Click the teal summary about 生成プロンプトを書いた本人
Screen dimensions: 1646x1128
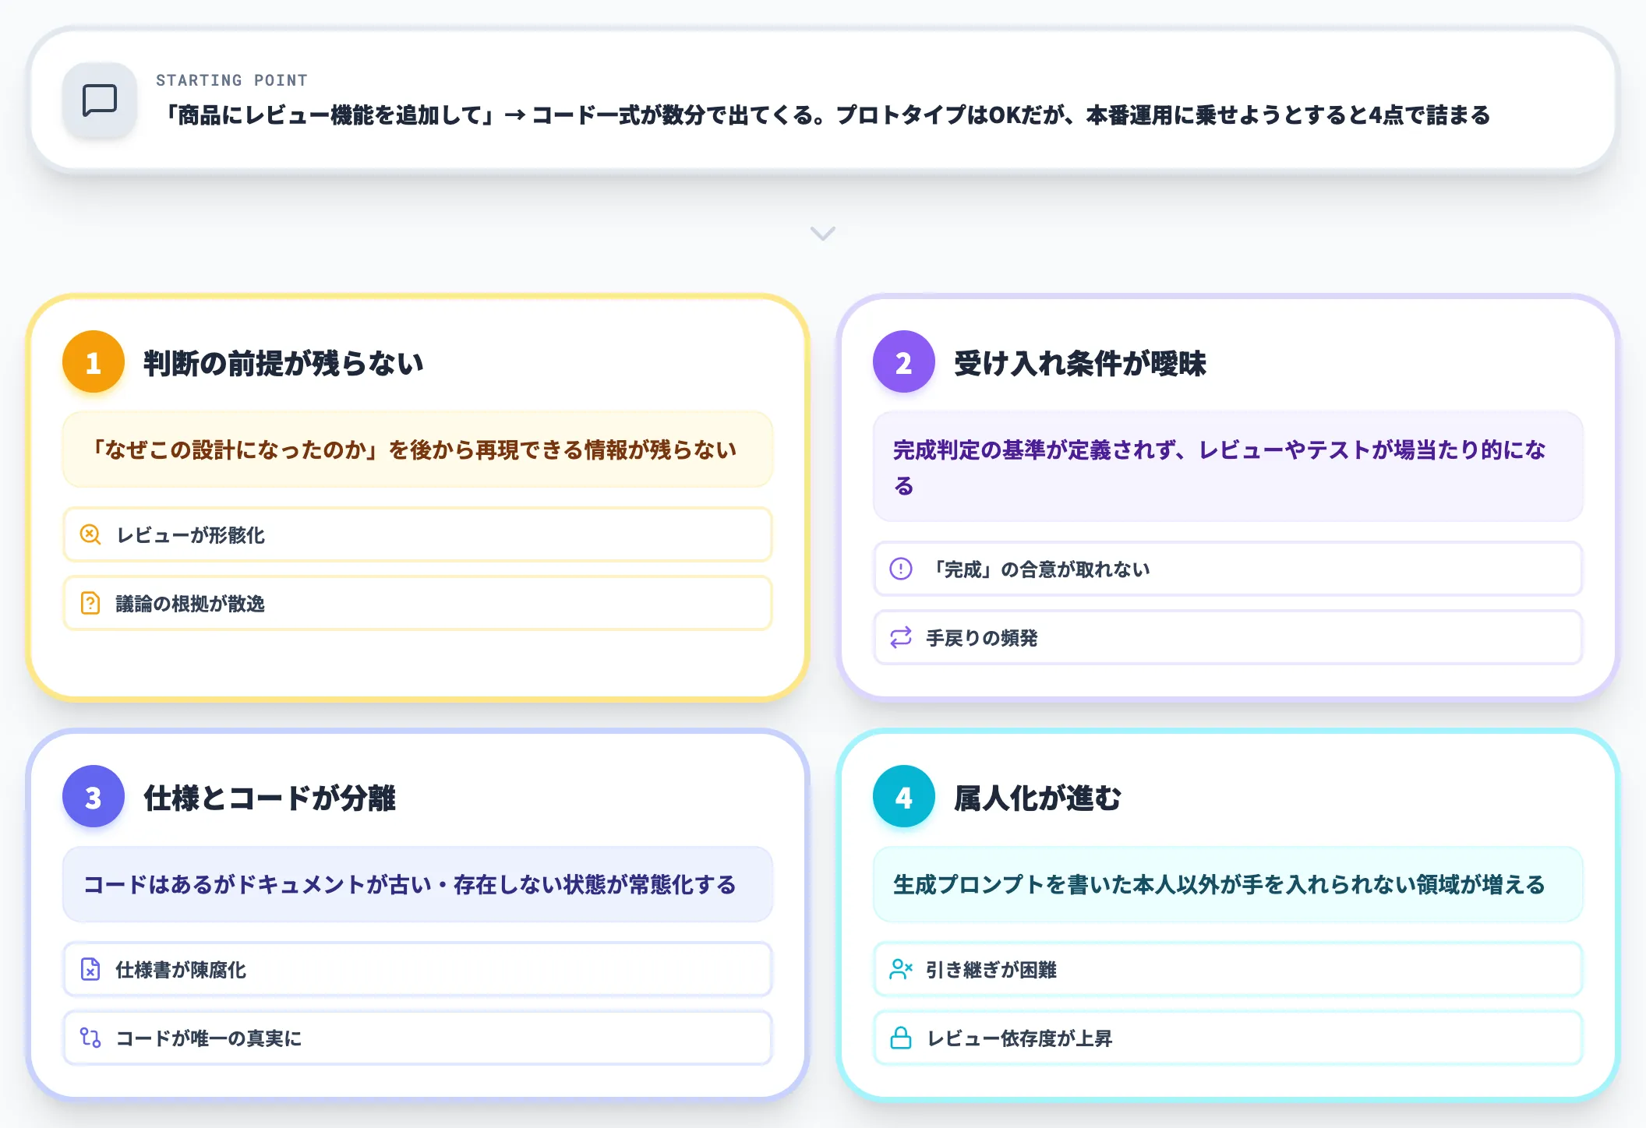(x=1228, y=884)
